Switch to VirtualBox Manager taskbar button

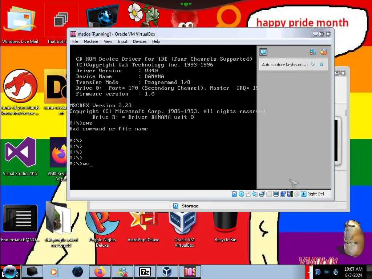[x=167, y=272]
